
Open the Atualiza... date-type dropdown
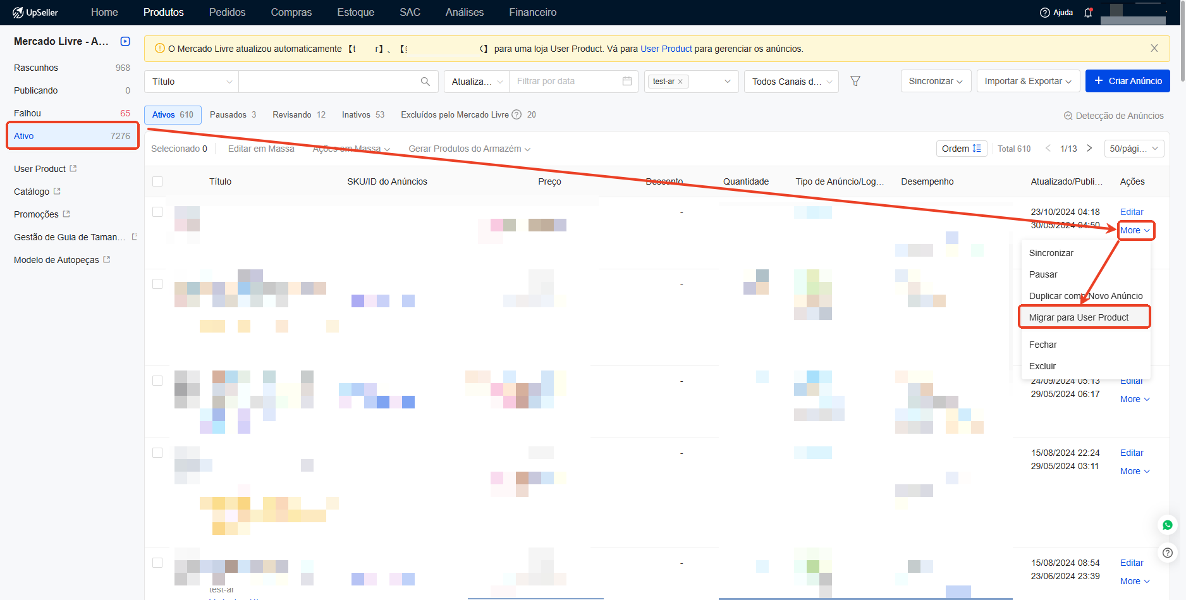(477, 82)
